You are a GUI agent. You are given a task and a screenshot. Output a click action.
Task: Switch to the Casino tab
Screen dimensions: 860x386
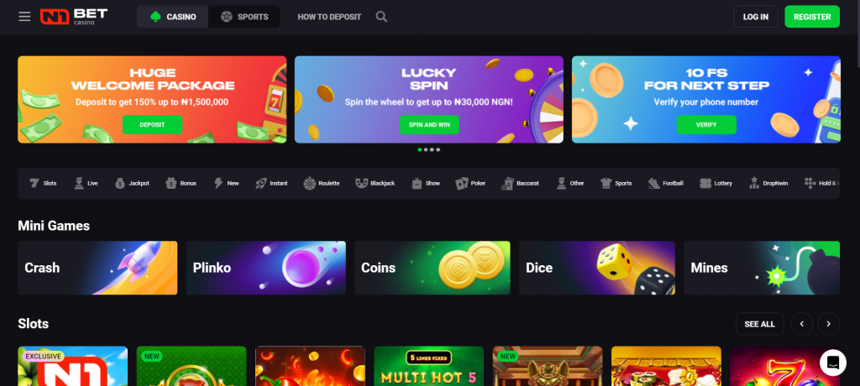[173, 17]
